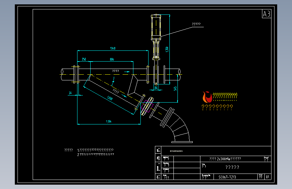Screen dimensions: 292x189
Task: Click the 2x300MW project title text
Action: [225, 159]
